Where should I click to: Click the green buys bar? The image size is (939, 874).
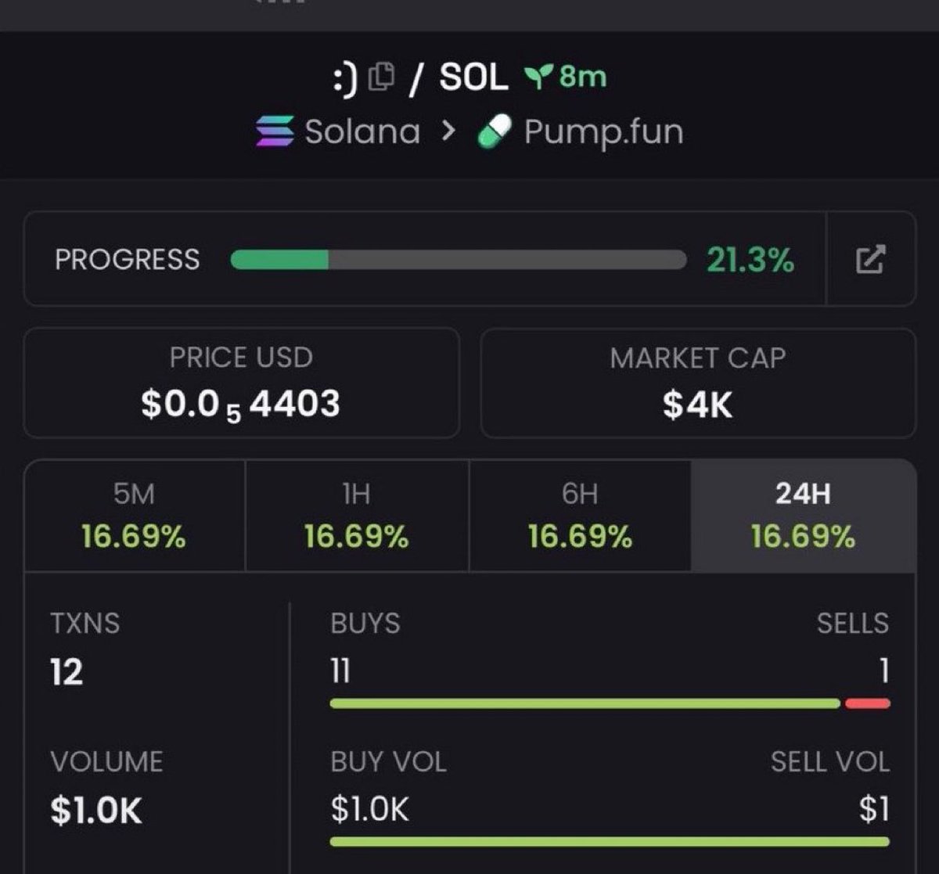click(585, 703)
